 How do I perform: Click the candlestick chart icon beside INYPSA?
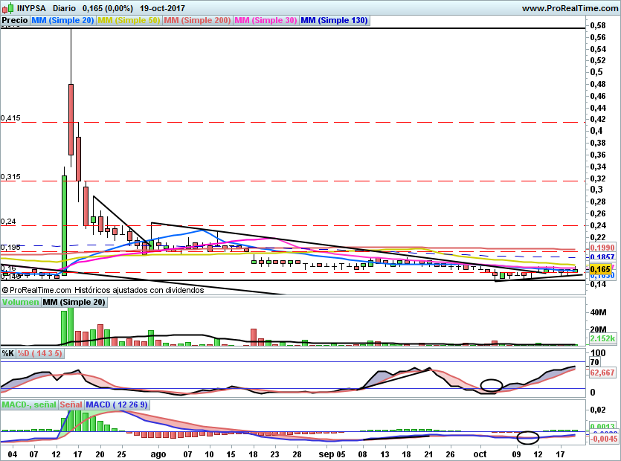pos(8,7)
